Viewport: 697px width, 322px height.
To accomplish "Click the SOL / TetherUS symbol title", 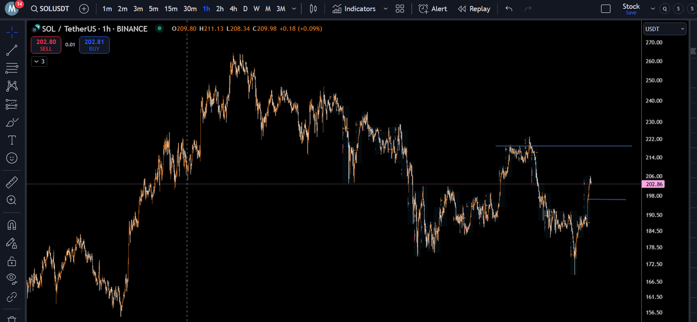I will (x=95, y=28).
